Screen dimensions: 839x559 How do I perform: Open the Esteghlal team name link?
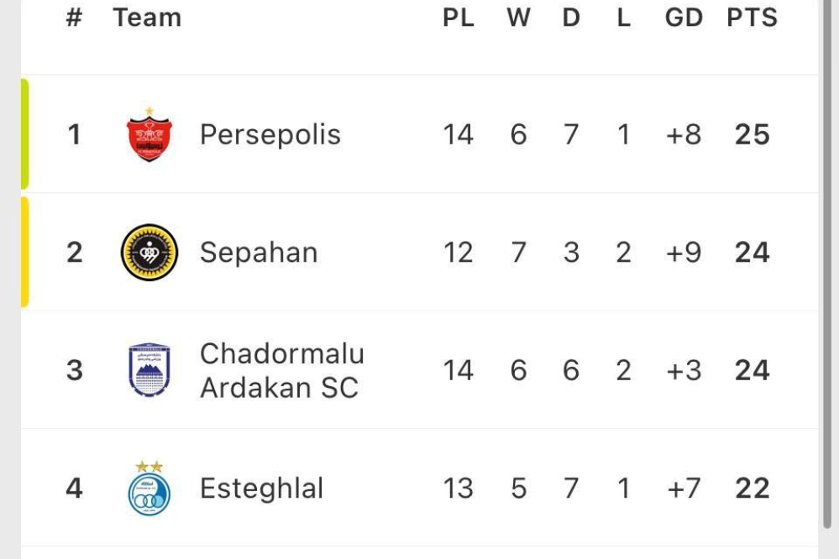pyautogui.click(x=261, y=488)
